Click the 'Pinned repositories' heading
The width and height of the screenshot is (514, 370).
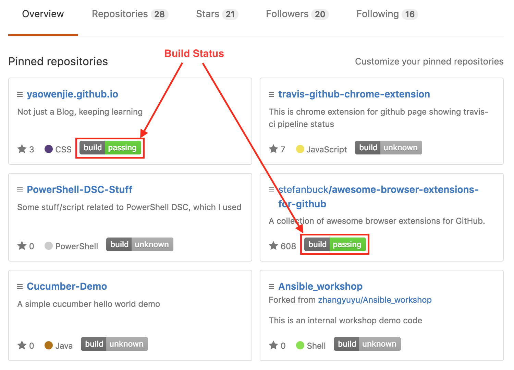tap(58, 61)
